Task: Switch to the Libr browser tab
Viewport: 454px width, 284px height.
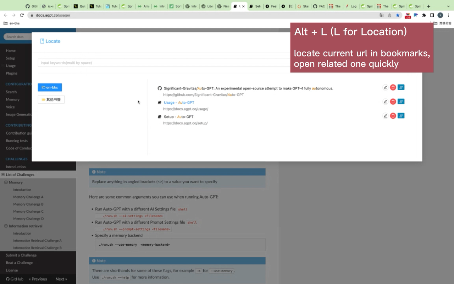Action: pyautogui.click(x=207, y=6)
